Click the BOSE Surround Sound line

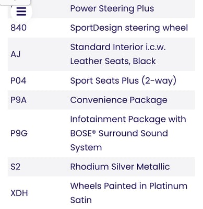[x=119, y=133]
